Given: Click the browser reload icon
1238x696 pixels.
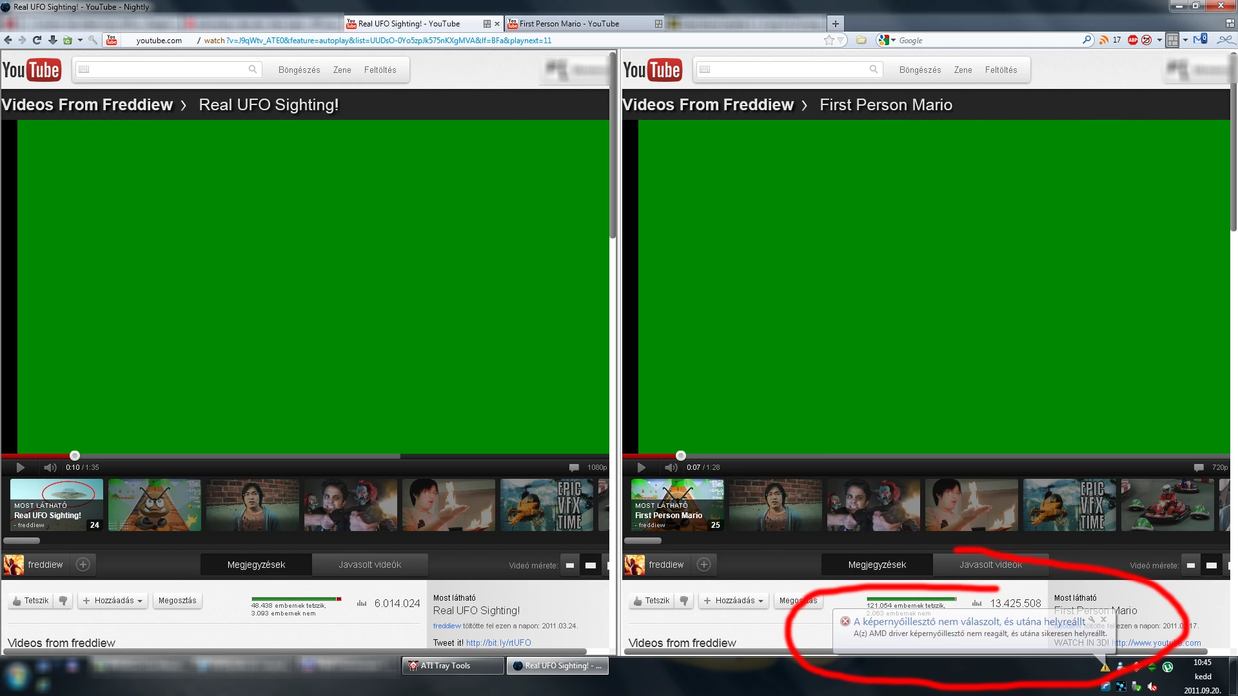Looking at the screenshot, I should pyautogui.click(x=37, y=40).
